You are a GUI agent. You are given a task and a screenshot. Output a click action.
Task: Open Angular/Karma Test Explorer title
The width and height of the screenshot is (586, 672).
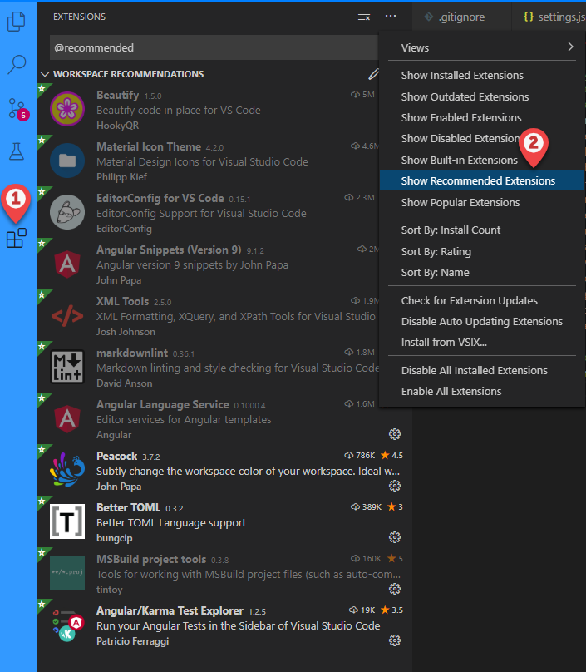tap(170, 610)
